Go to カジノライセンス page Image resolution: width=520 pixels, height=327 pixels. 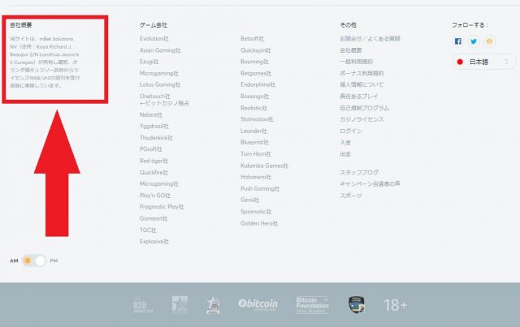362,119
